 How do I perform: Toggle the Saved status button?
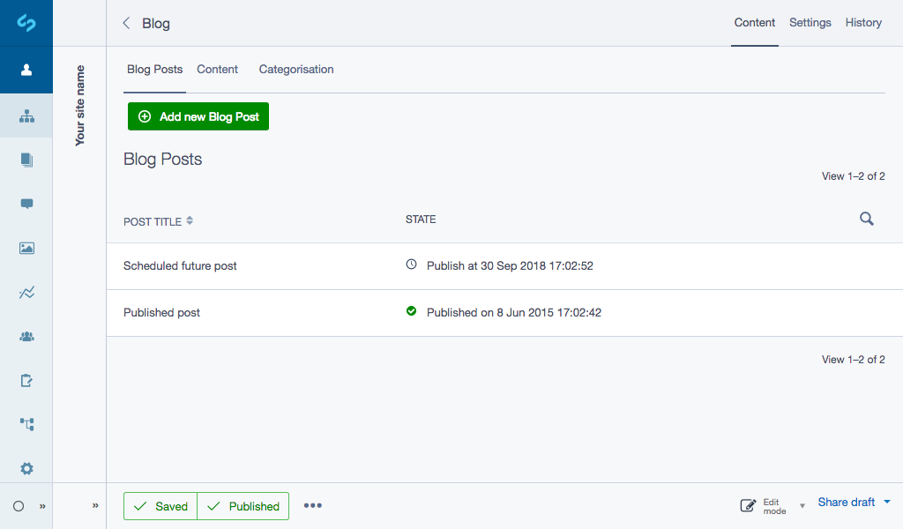click(160, 506)
